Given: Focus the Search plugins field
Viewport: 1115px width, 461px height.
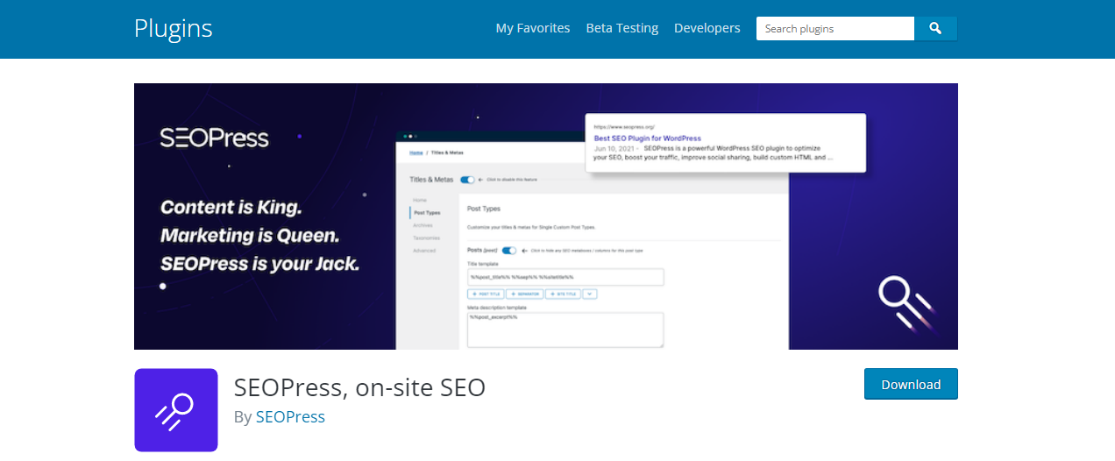Looking at the screenshot, I should pos(835,28).
